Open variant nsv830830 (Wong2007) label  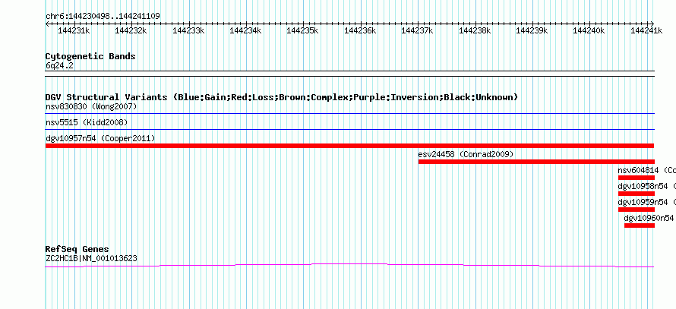tap(91, 106)
